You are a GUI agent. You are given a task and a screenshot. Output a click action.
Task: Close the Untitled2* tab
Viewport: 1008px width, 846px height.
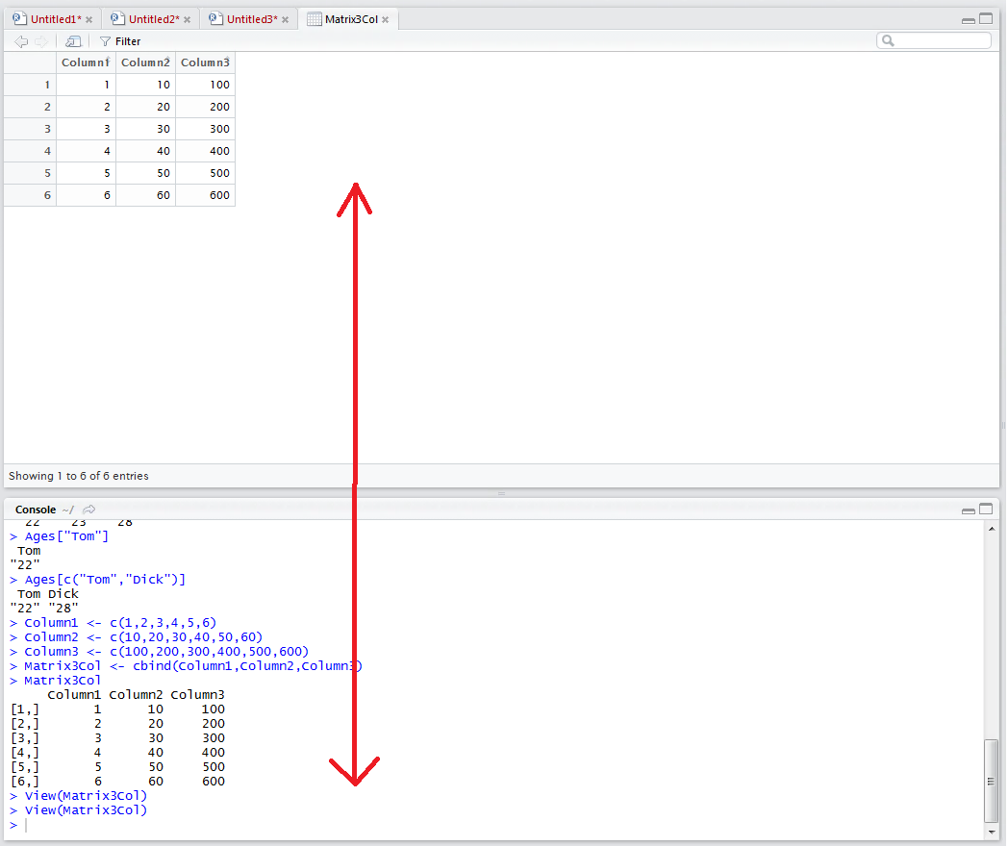click(x=187, y=20)
